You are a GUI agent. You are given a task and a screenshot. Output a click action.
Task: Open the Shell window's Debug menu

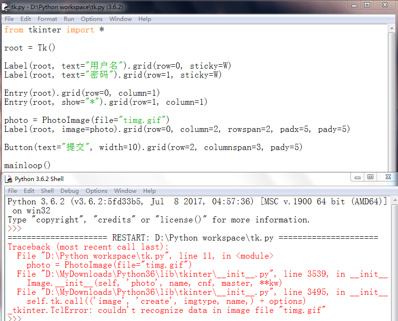click(x=69, y=191)
